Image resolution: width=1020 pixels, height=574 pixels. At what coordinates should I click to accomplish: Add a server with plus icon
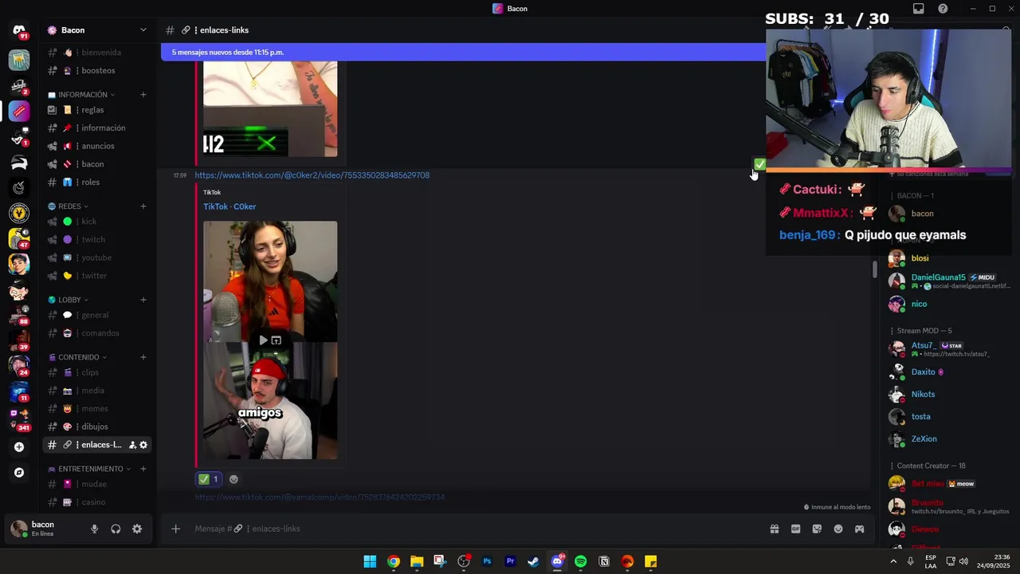click(x=19, y=447)
